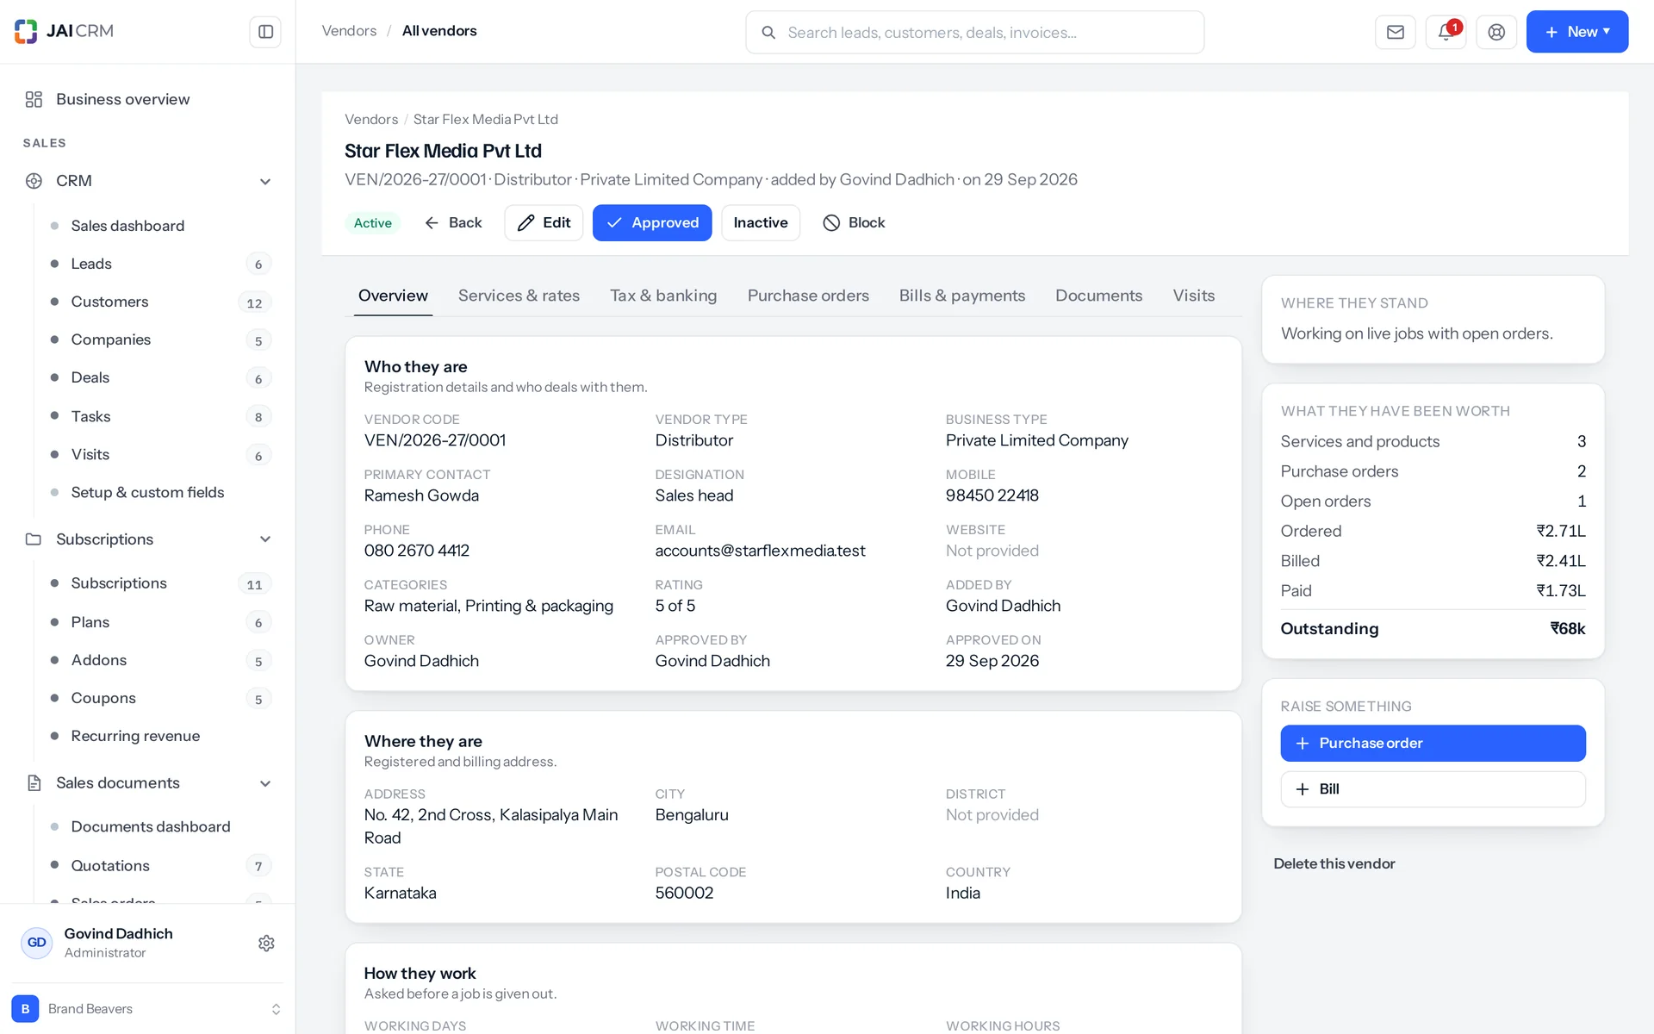Click the GD user avatar
This screenshot has width=1654, height=1034.
[x=37, y=943]
